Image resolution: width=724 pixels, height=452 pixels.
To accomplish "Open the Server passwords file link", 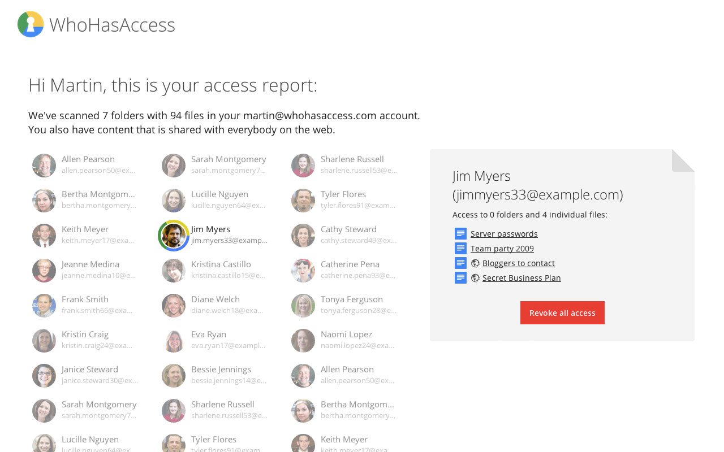I will [x=503, y=233].
